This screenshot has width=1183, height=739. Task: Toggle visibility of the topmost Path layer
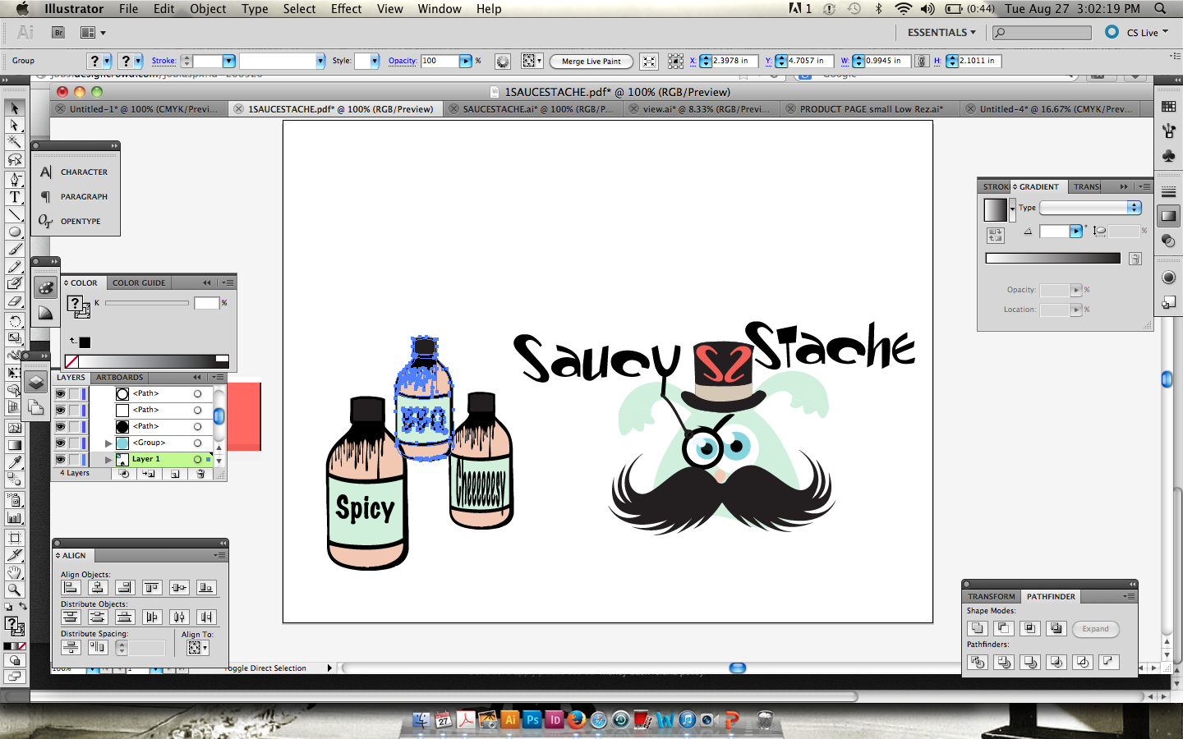click(61, 393)
